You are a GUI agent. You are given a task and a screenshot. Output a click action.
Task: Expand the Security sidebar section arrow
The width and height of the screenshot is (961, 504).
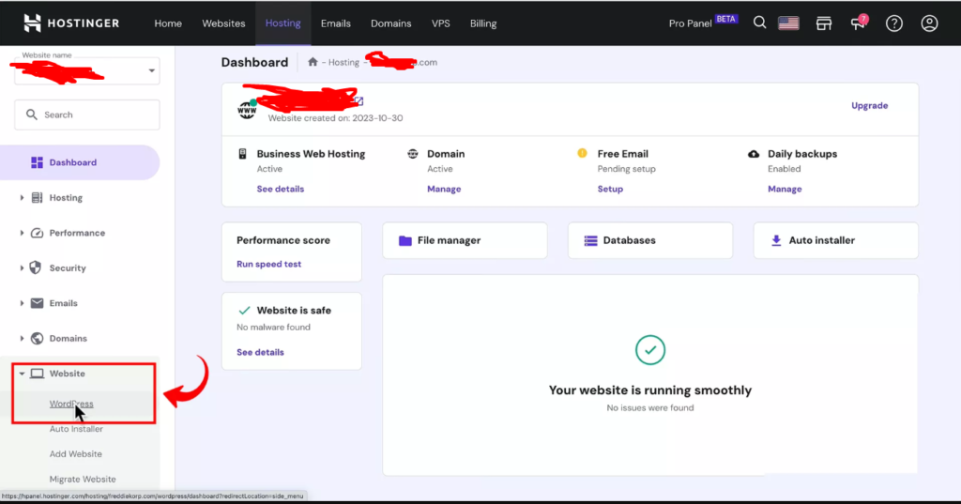tap(22, 267)
